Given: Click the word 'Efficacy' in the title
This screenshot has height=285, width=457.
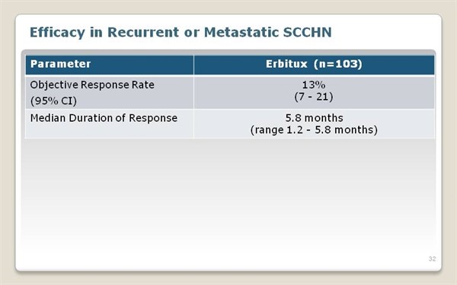Looking at the screenshot, I should click(x=57, y=32).
